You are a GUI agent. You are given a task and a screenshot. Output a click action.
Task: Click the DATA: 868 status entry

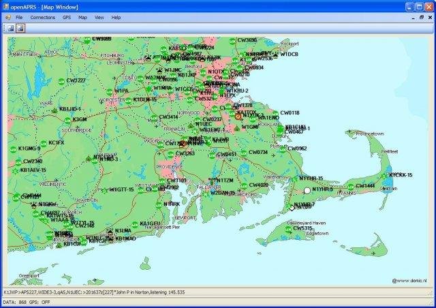(15, 302)
